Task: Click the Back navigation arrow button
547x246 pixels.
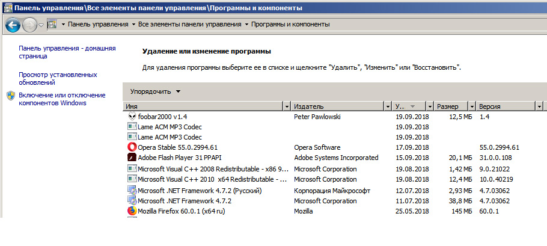Action: 13,25
